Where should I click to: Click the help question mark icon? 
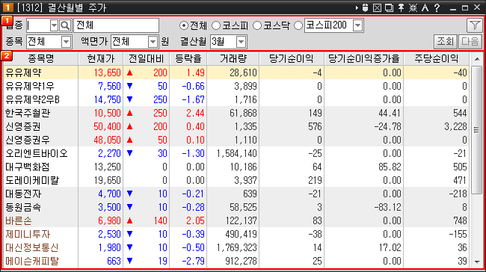point(437,7)
